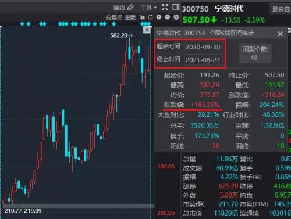This screenshot has width=291, height=219.
Task: Close the K-line interval statistics panel
Action: point(280,34)
